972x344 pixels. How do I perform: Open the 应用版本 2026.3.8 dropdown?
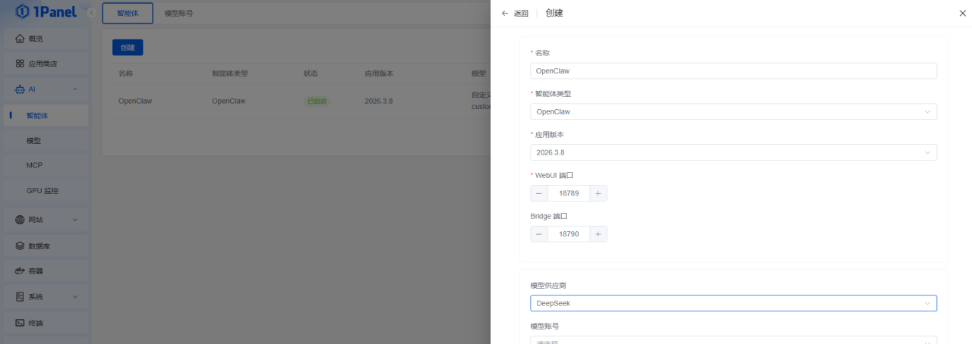733,152
